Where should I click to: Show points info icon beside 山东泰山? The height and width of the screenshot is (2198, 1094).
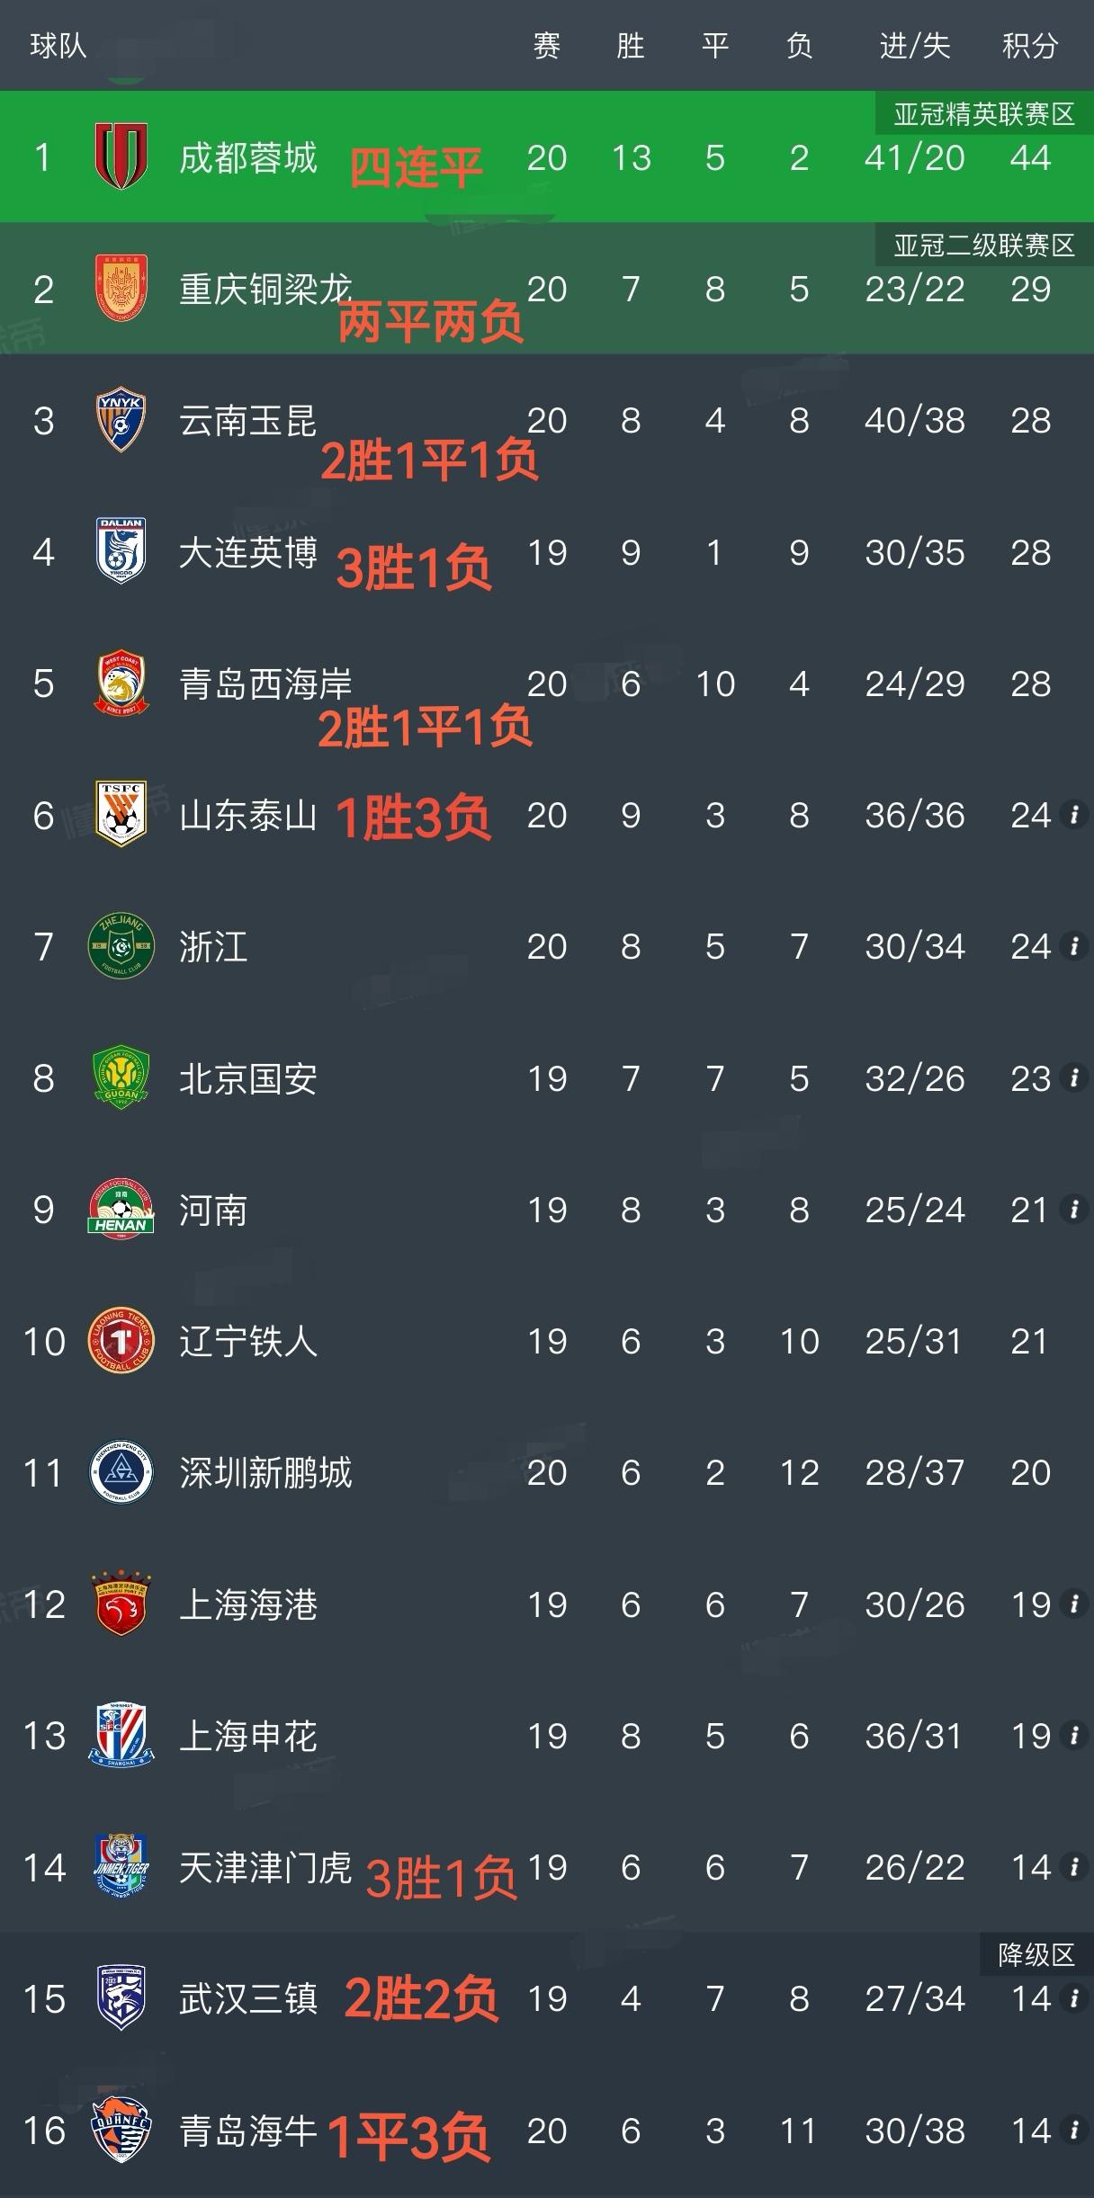point(1073,815)
